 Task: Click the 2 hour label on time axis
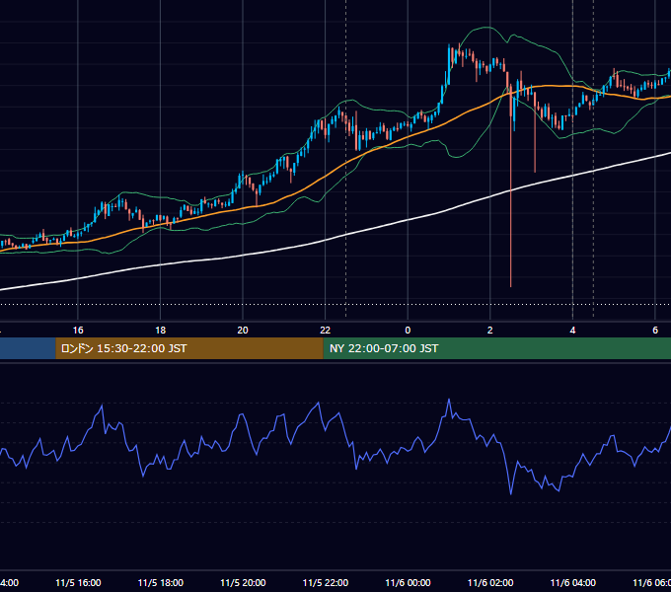pyautogui.click(x=490, y=331)
